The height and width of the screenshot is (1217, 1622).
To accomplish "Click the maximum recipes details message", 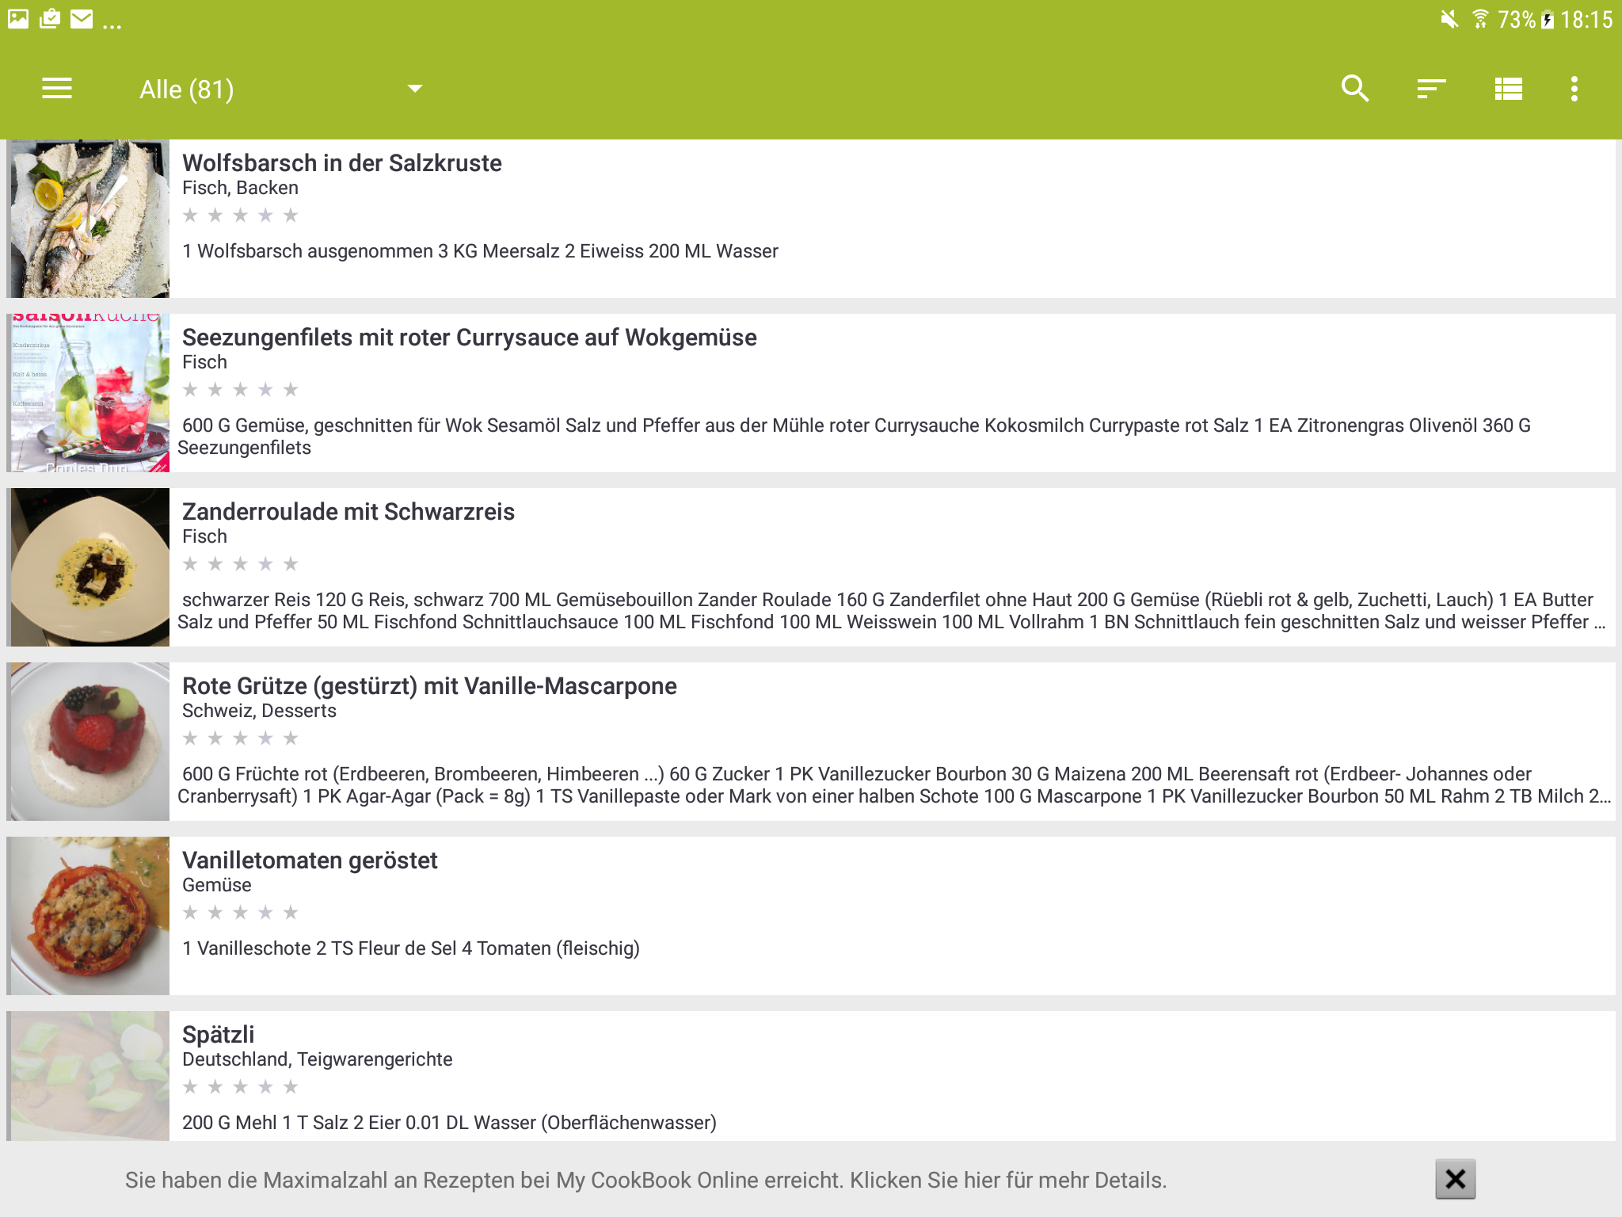I will tap(645, 1180).
